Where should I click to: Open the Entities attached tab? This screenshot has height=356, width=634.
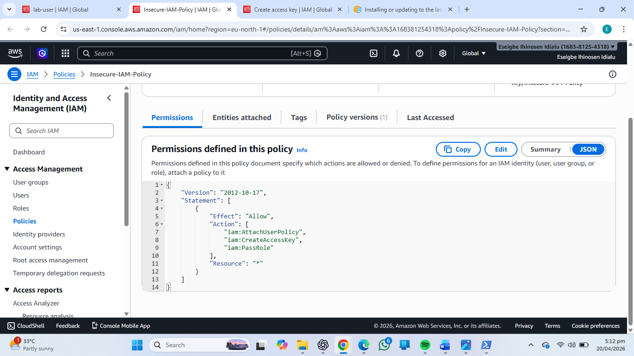point(242,117)
